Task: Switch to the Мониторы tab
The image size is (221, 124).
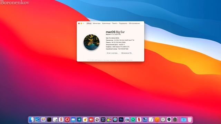Action: [x=97, y=23]
